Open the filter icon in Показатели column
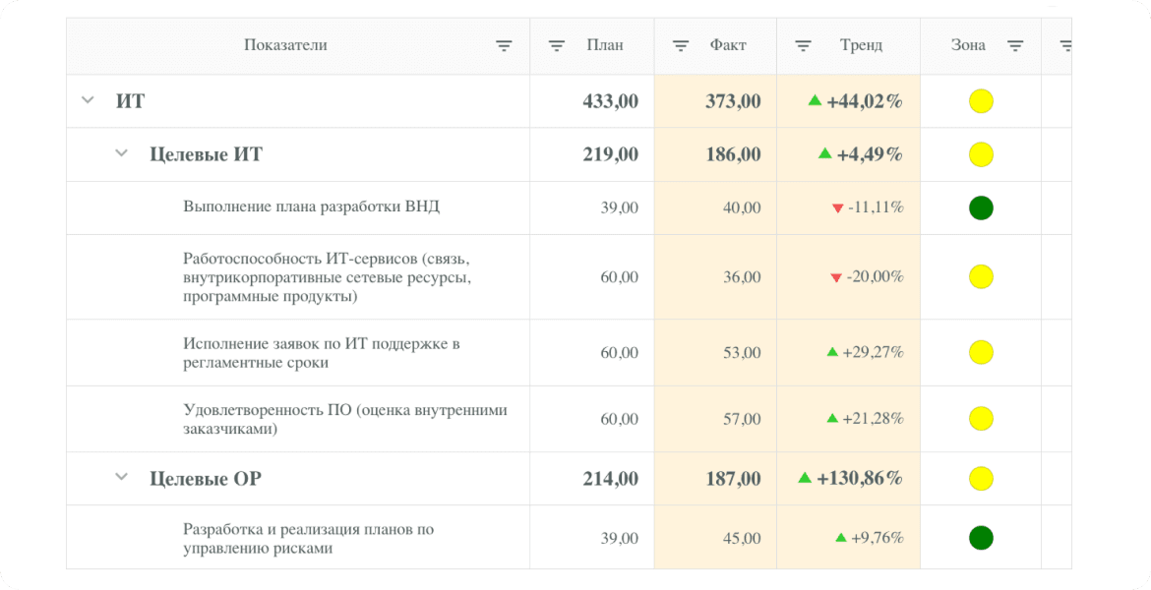The height and width of the screenshot is (590, 1151). click(x=504, y=46)
